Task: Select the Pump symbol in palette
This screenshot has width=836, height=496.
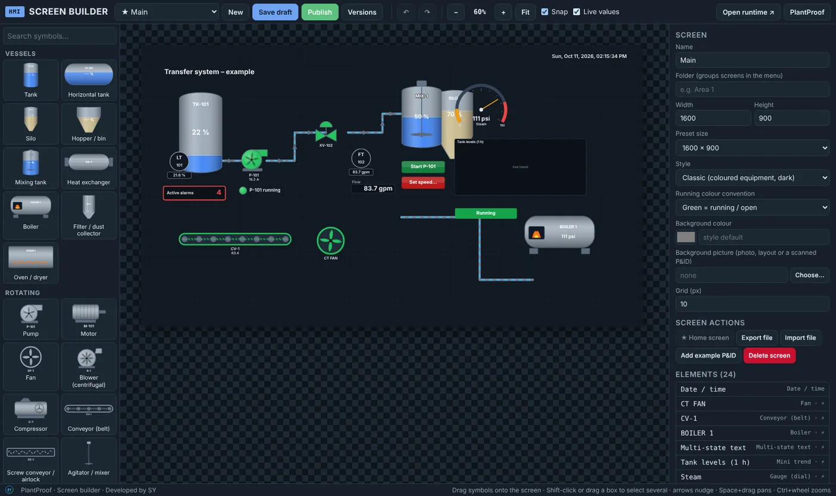Action: [x=30, y=319]
